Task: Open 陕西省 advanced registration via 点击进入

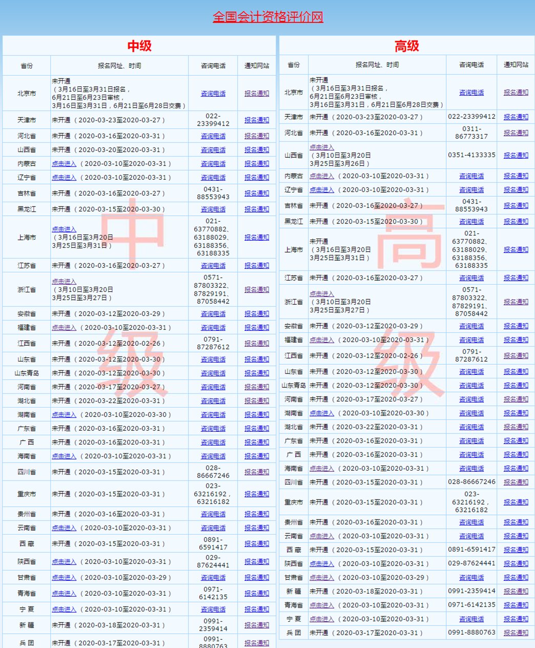Action: tap(322, 563)
